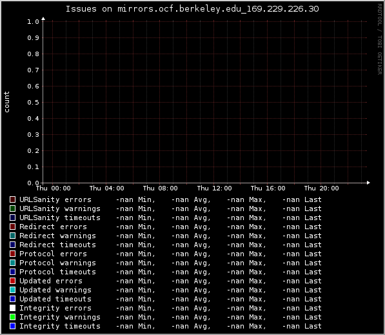Click the RRDTOOL / TOBI OETIKER watermark
This screenshot has height=335, width=385.
(x=380, y=39)
